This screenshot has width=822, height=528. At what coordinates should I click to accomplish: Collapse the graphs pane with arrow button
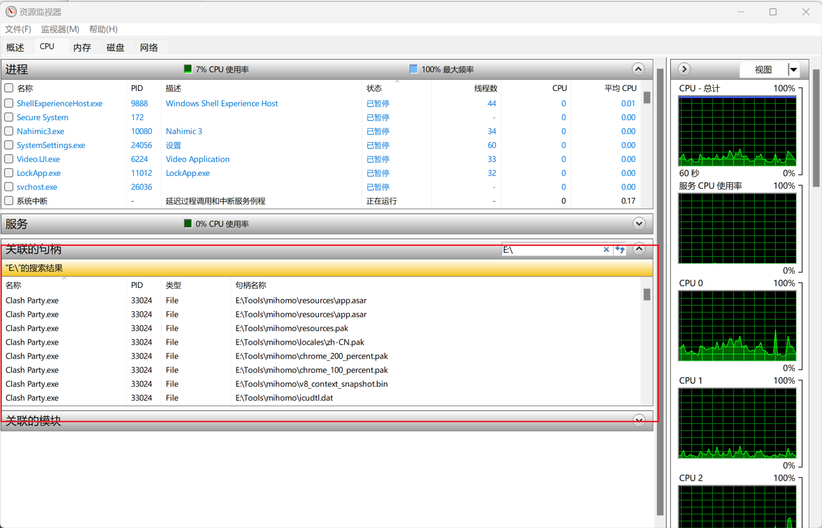[x=684, y=69]
